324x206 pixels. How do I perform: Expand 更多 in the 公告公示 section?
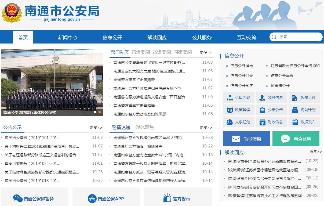click(x=96, y=128)
